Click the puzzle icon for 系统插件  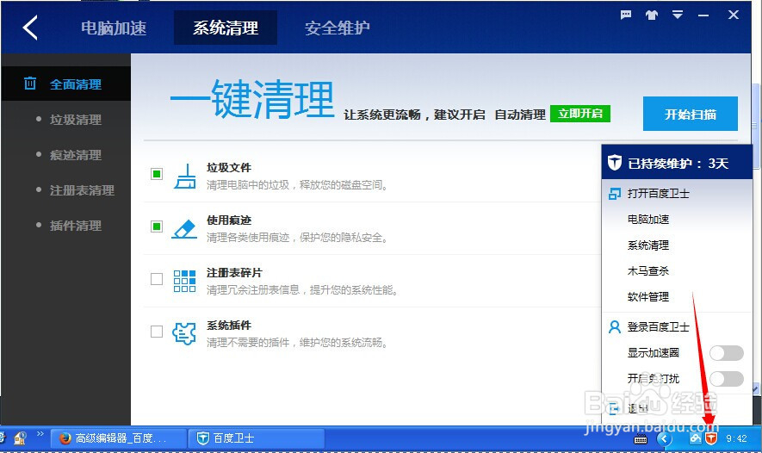184,334
